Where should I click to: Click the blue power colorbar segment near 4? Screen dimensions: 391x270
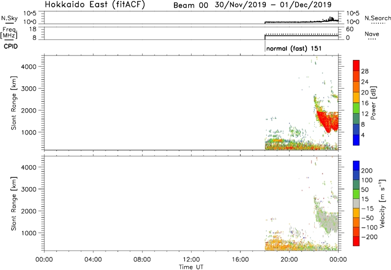pos(356,140)
